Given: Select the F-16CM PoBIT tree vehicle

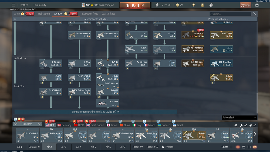Looking at the screenshot, I should point(51,92).
